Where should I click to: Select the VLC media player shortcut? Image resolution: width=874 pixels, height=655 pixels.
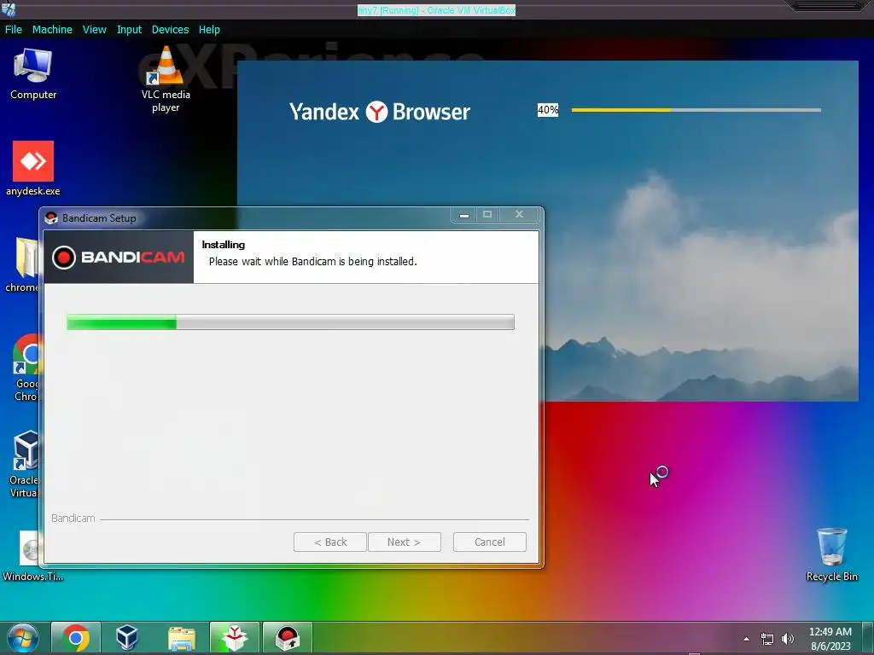pyautogui.click(x=166, y=79)
